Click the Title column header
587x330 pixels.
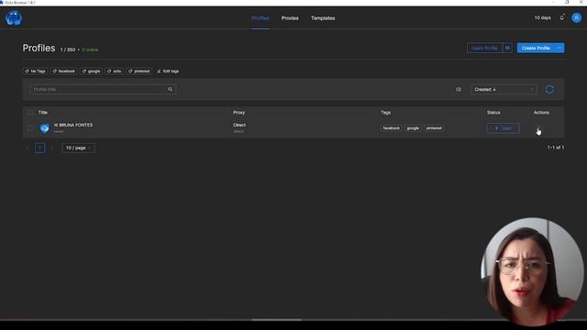43,112
